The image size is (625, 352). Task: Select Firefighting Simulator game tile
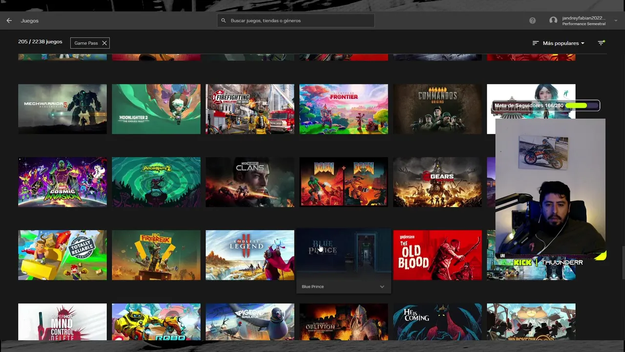pos(250,109)
